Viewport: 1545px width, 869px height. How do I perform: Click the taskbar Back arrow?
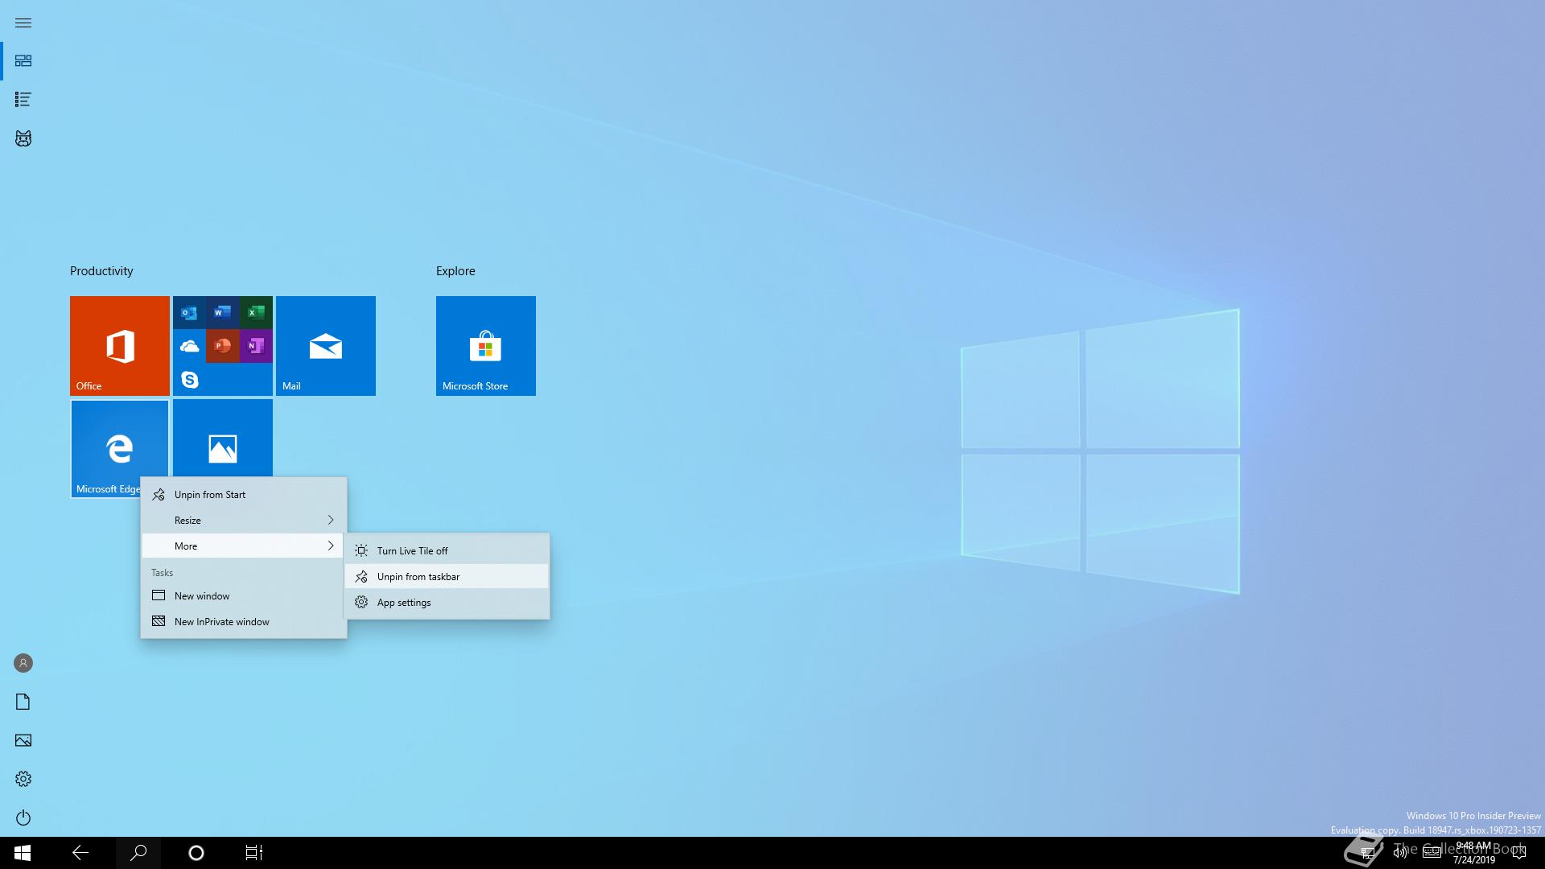tap(80, 853)
